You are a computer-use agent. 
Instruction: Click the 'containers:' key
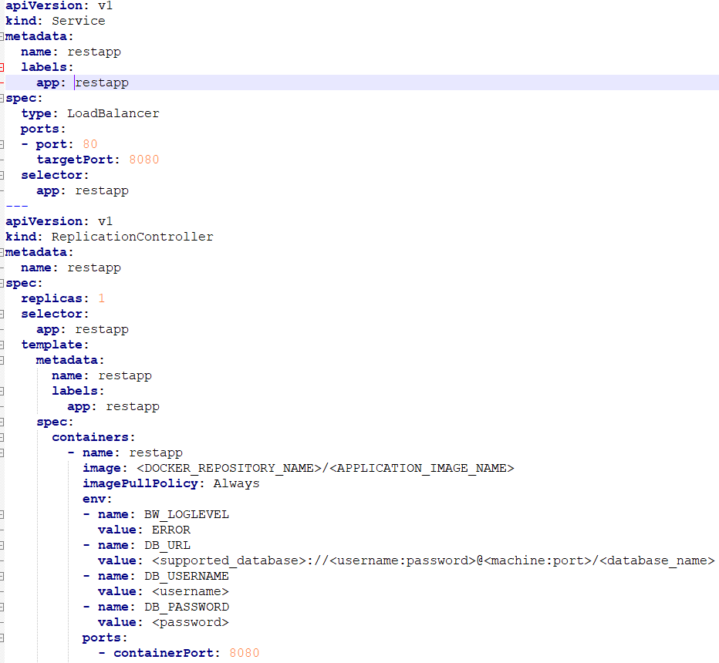coord(93,438)
